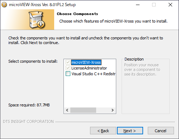Click the installer icon in title bar
This screenshot has height=139, width=179.
click(x=4, y=5)
